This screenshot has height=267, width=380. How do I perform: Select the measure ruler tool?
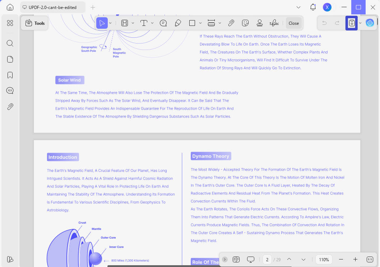tap(211, 23)
